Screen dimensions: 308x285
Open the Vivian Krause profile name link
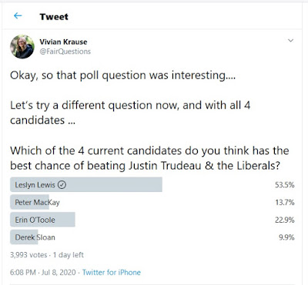tap(63, 41)
